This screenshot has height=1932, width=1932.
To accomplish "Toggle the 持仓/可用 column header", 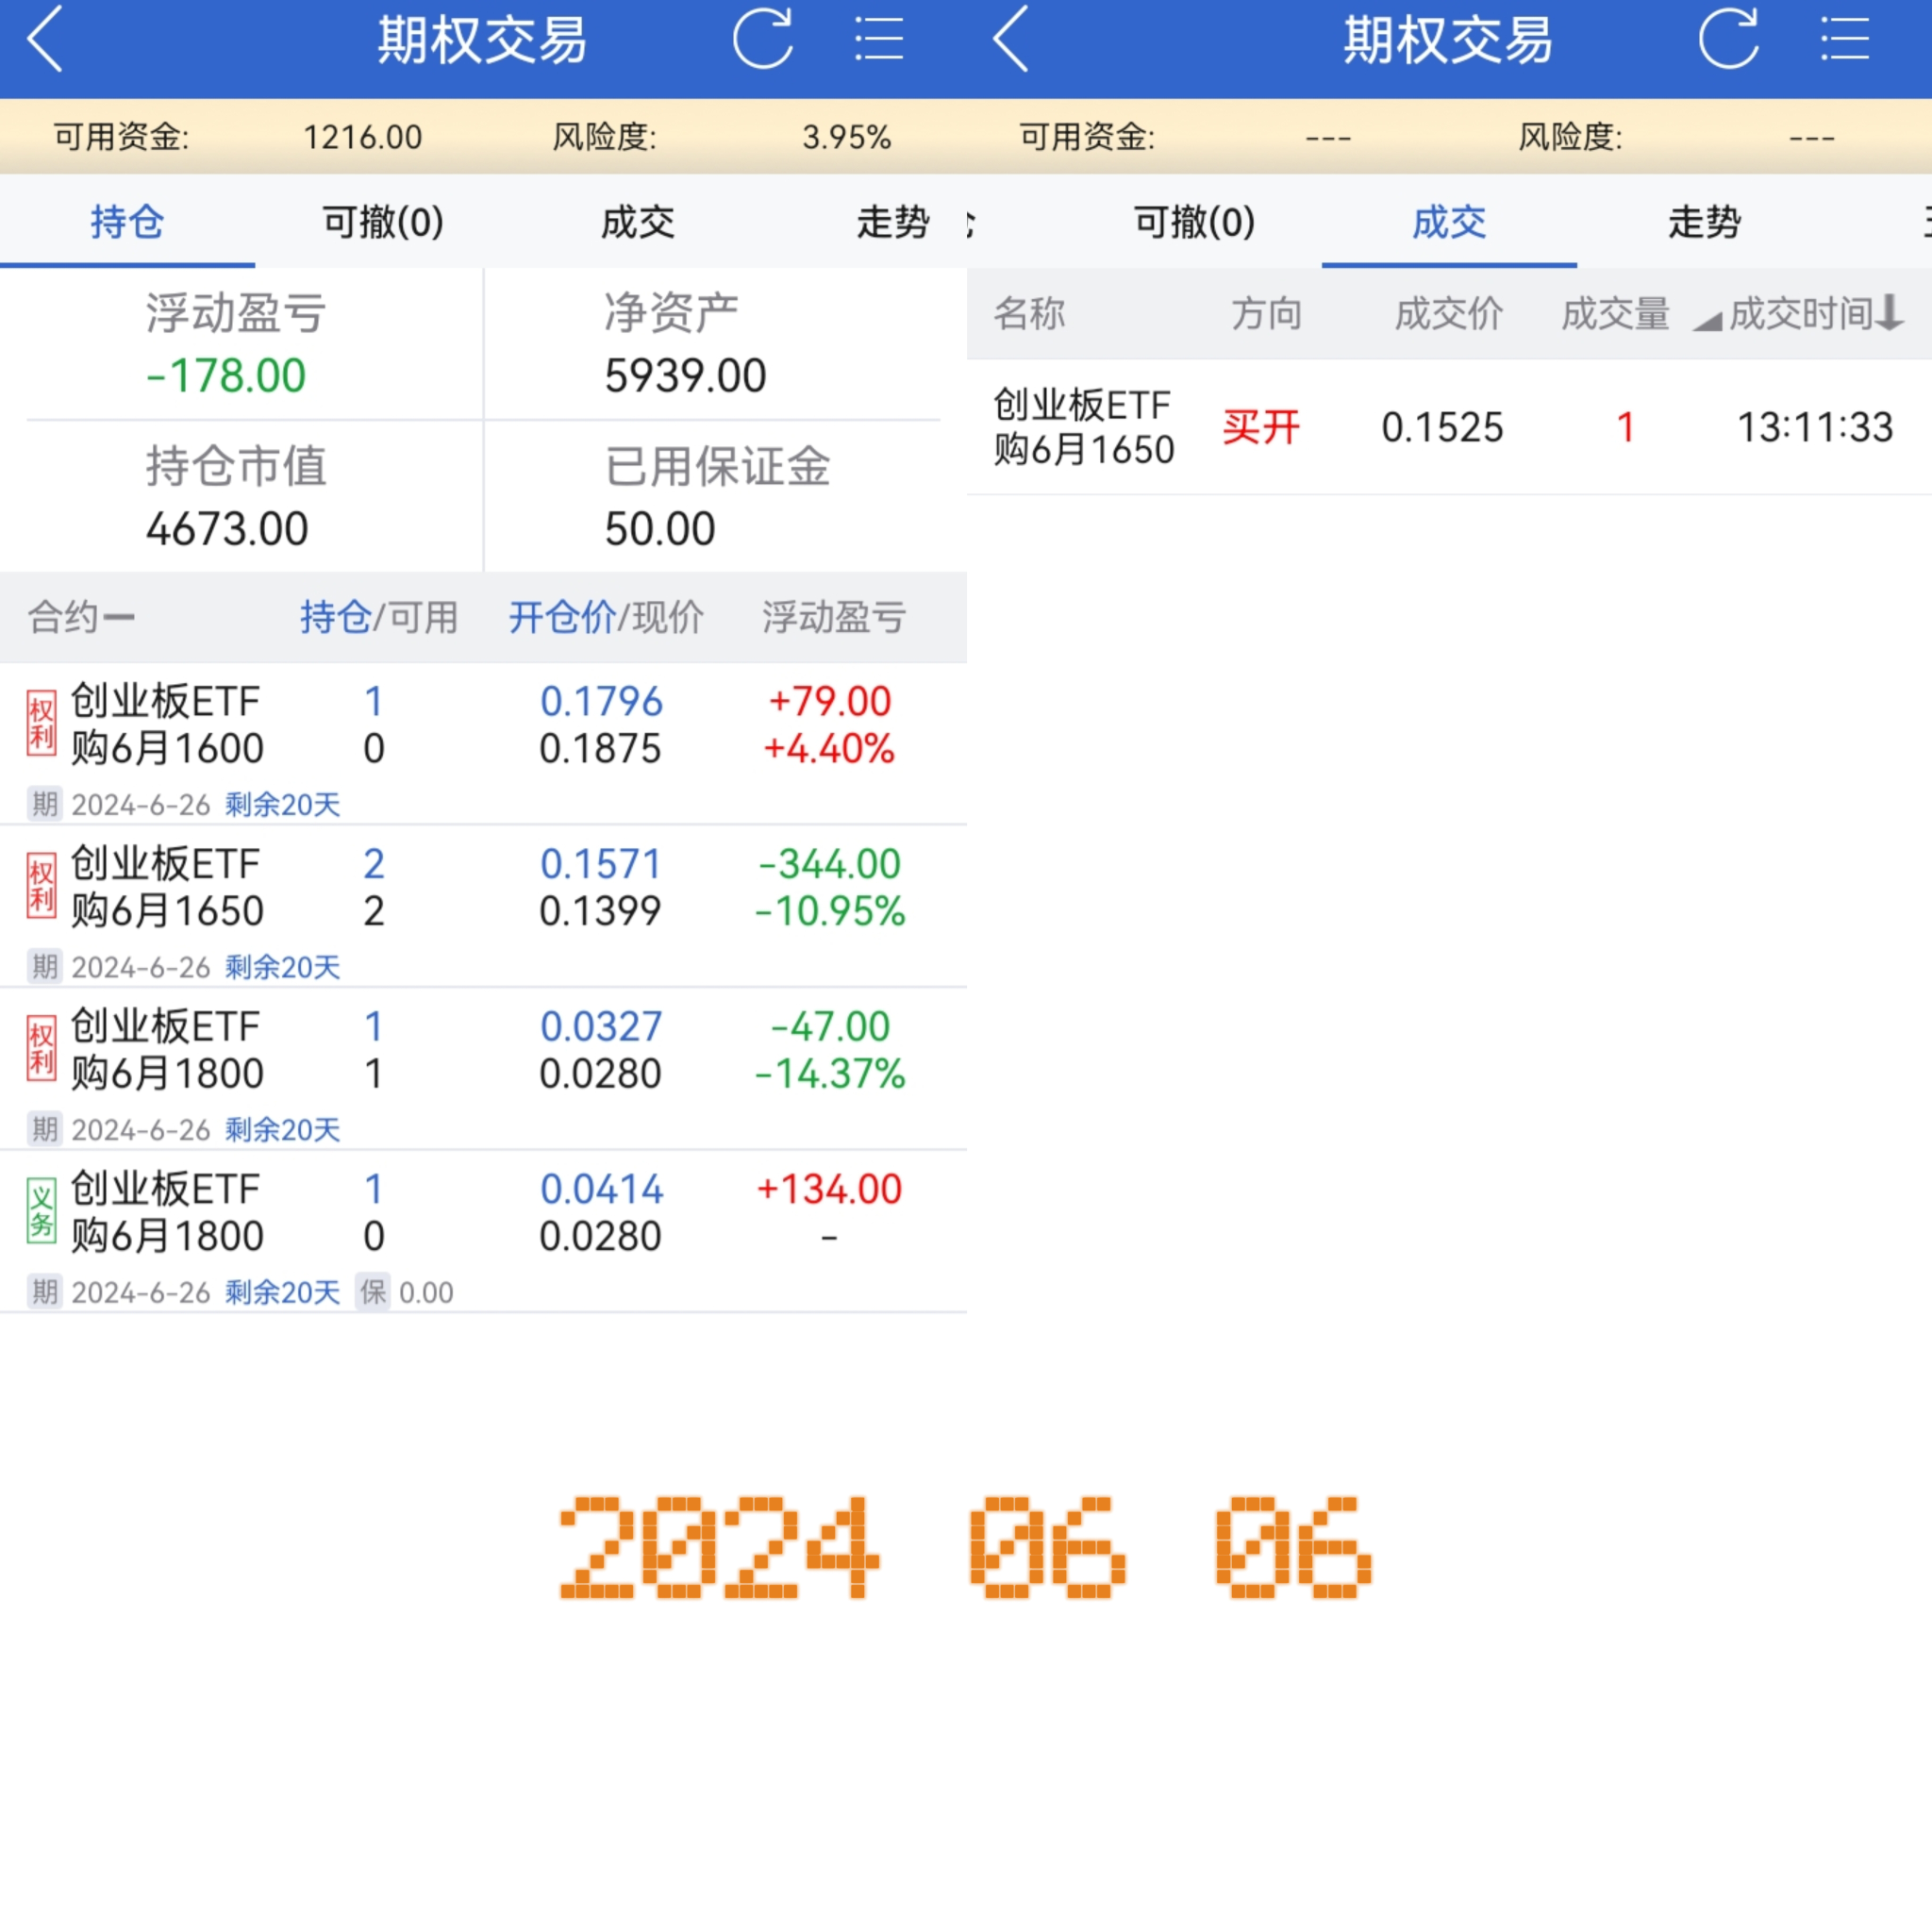I will pyautogui.click(x=379, y=617).
